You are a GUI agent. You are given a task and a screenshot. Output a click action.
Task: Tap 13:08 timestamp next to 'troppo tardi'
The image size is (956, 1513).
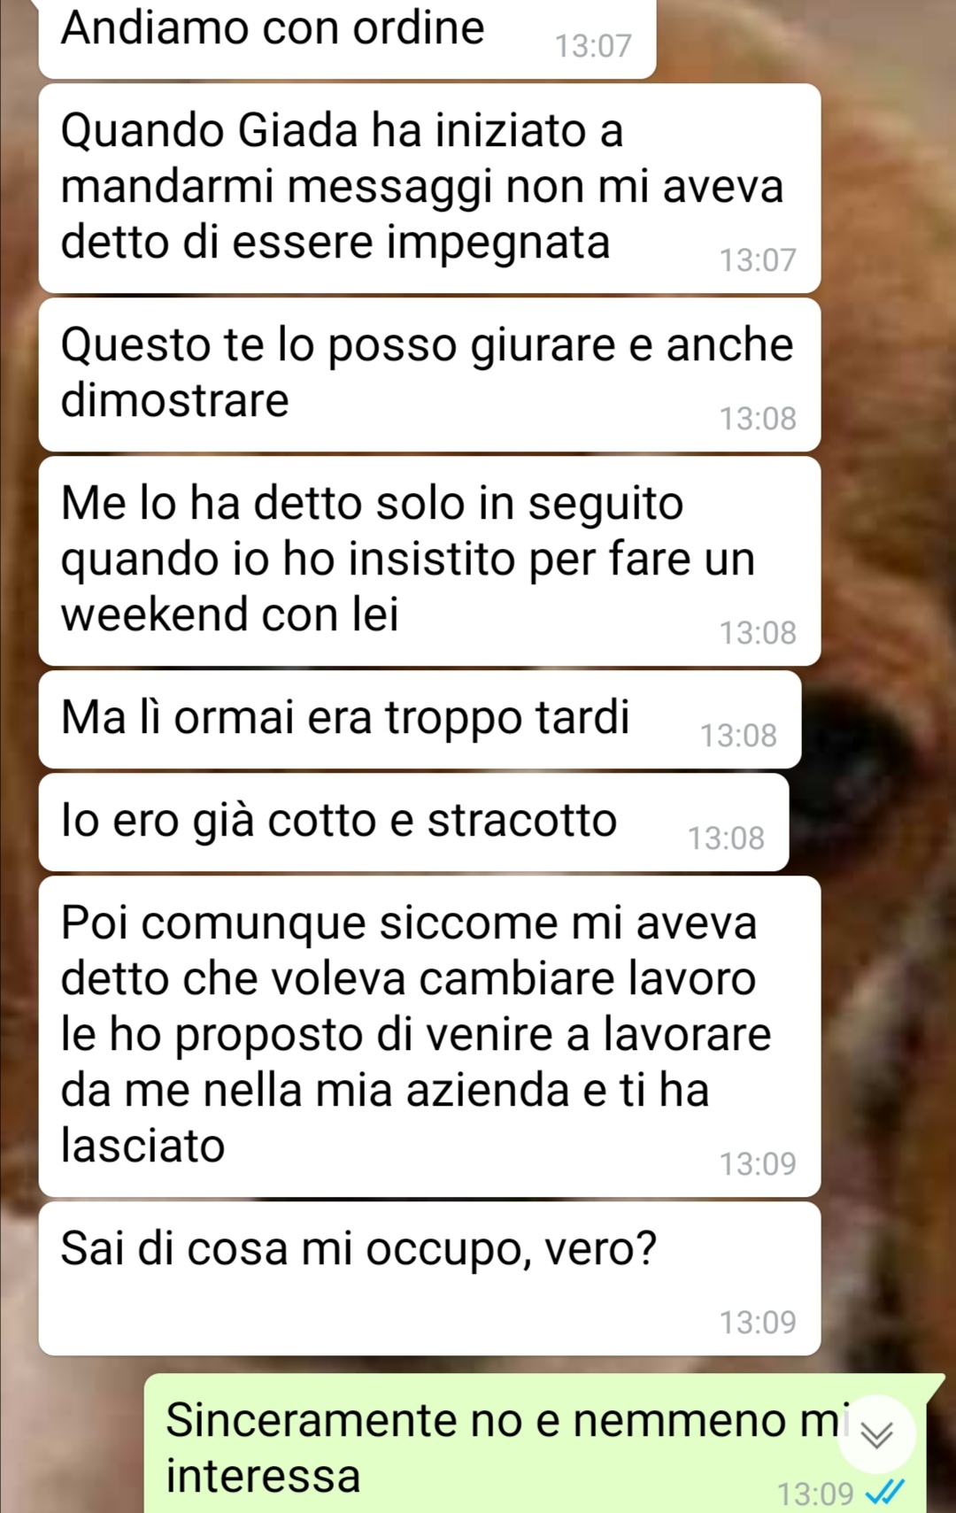tap(738, 736)
